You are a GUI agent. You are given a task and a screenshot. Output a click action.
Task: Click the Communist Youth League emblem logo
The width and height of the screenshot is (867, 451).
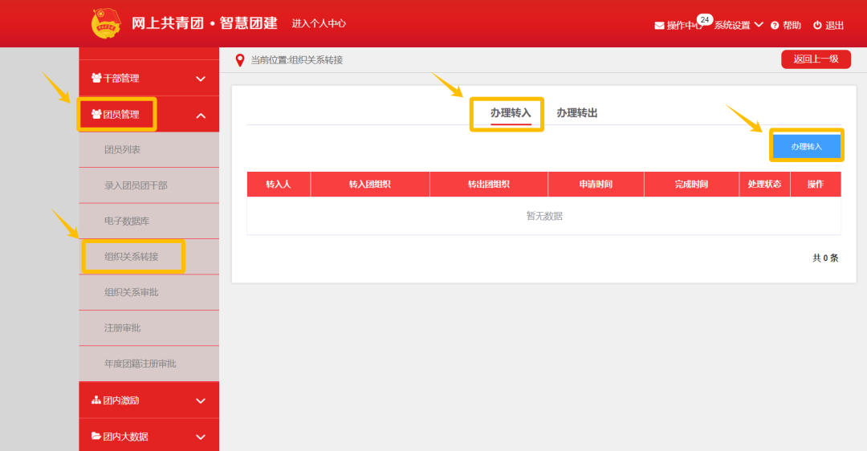(106, 23)
